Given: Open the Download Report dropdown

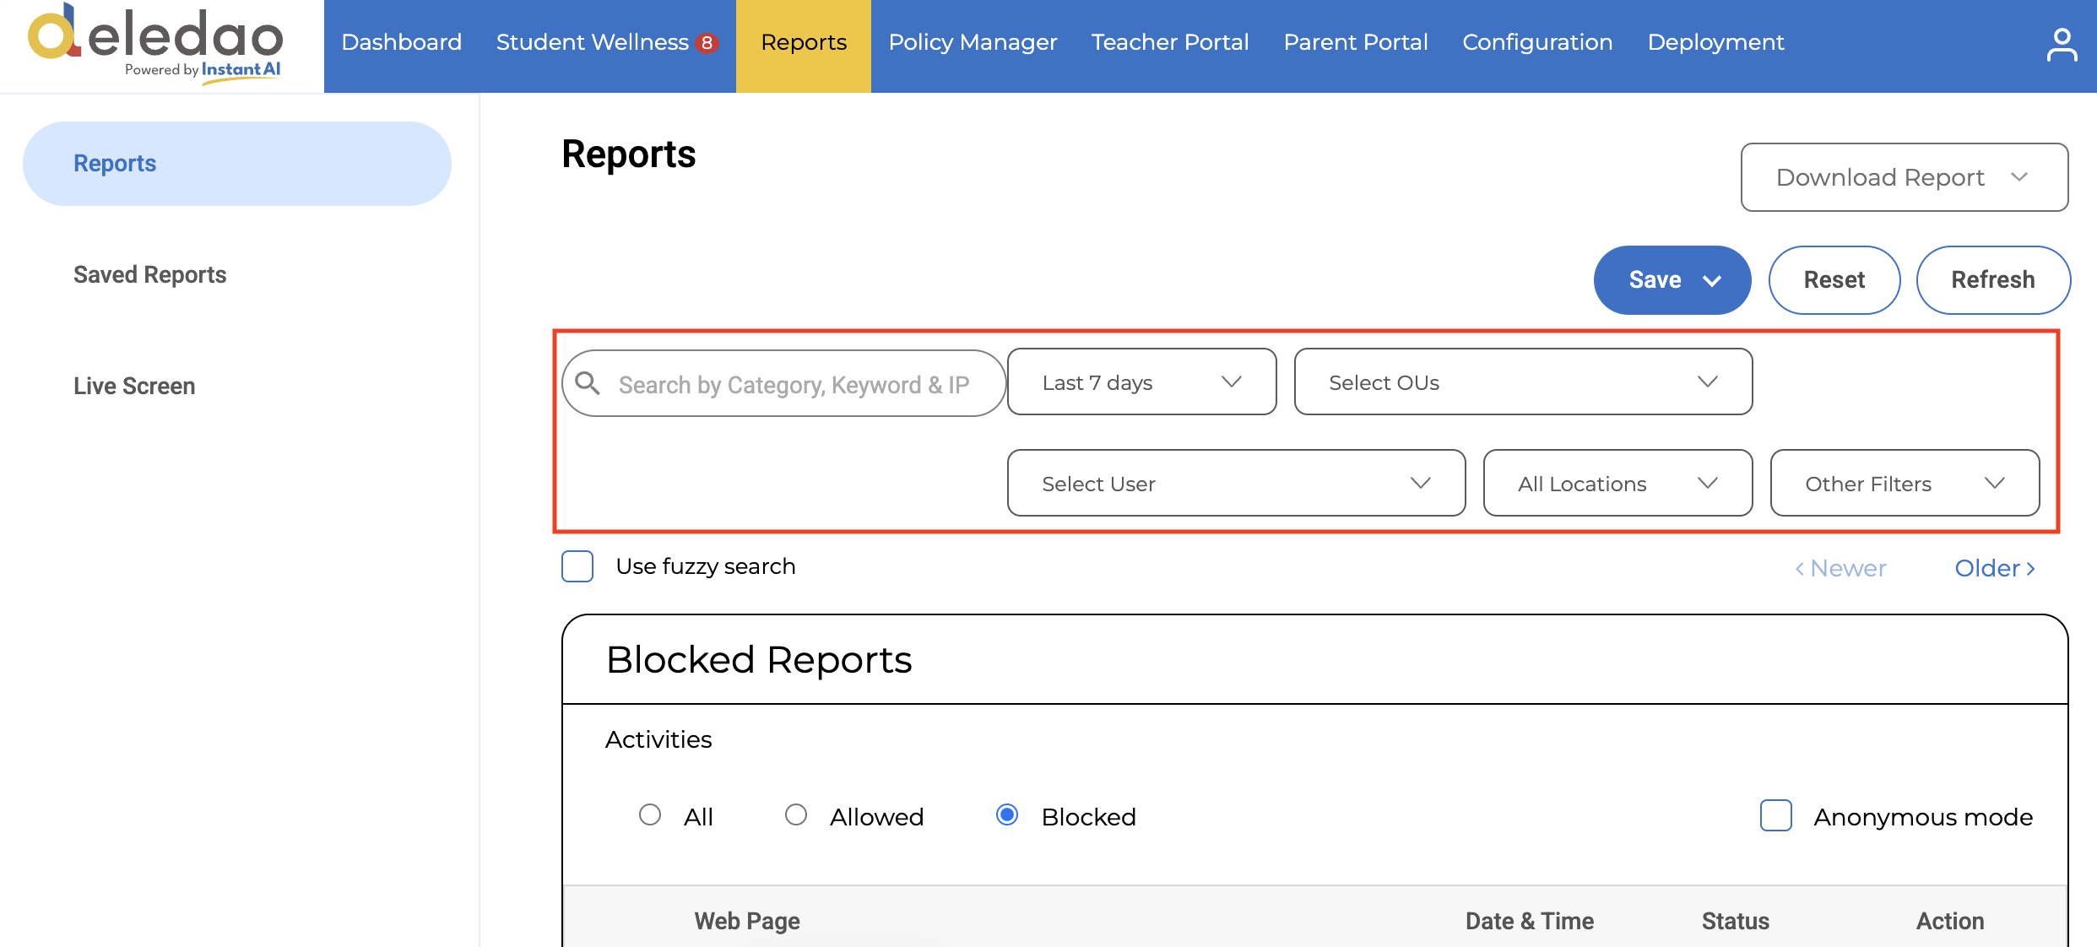Looking at the screenshot, I should [1905, 177].
